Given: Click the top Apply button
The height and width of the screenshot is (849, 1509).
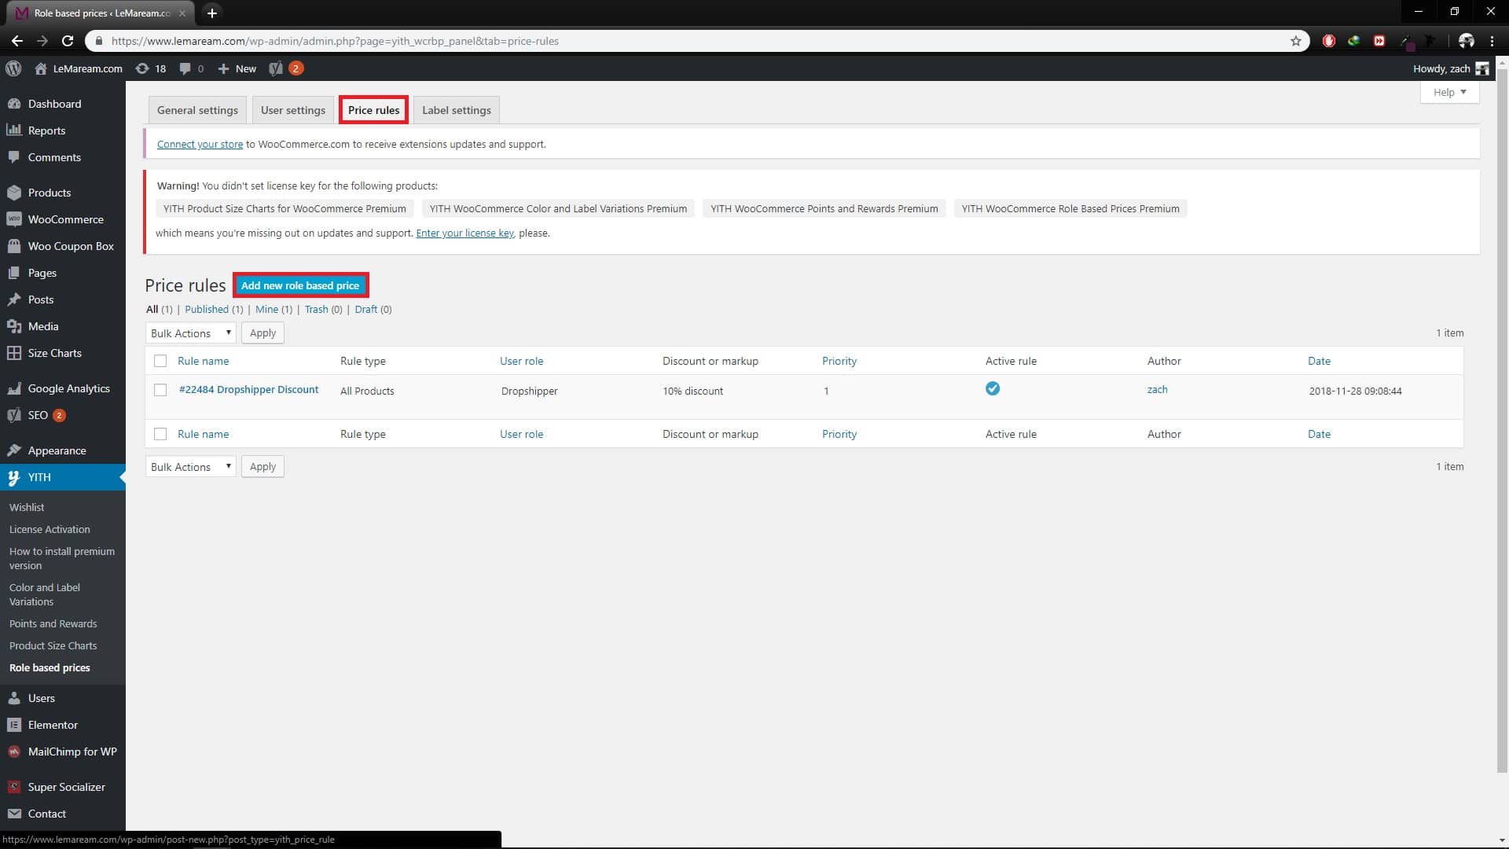Looking at the screenshot, I should pyautogui.click(x=263, y=333).
